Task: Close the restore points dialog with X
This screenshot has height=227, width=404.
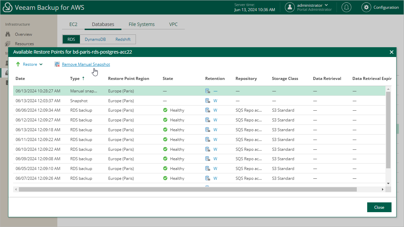Action: (392, 52)
